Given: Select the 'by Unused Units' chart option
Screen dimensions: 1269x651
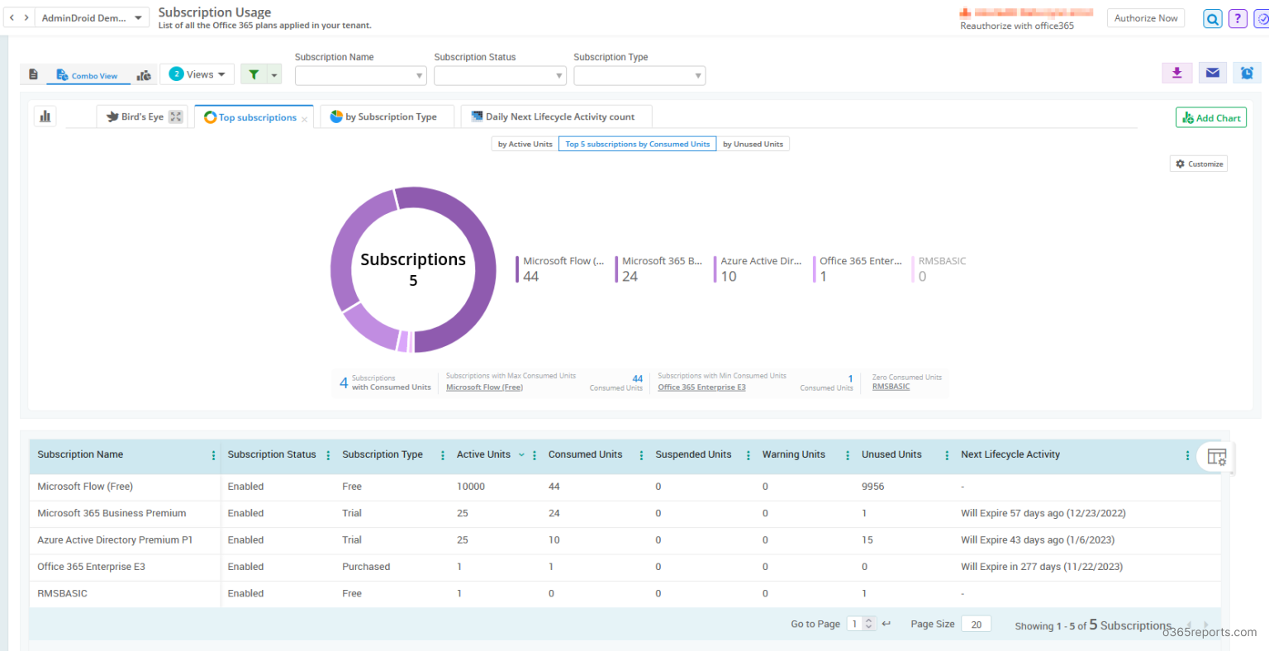Looking at the screenshot, I should click(753, 144).
